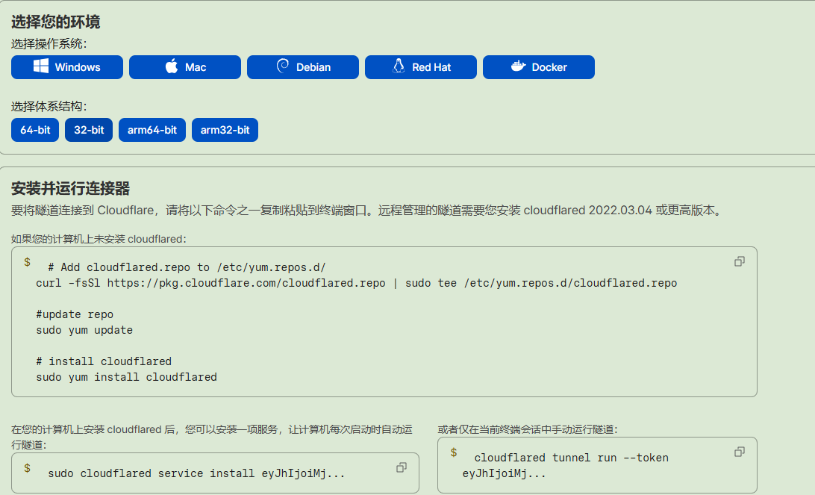This screenshot has height=495, width=815.
Task: Click the curl -fsSl repo command line
Action: pyautogui.click(x=357, y=283)
